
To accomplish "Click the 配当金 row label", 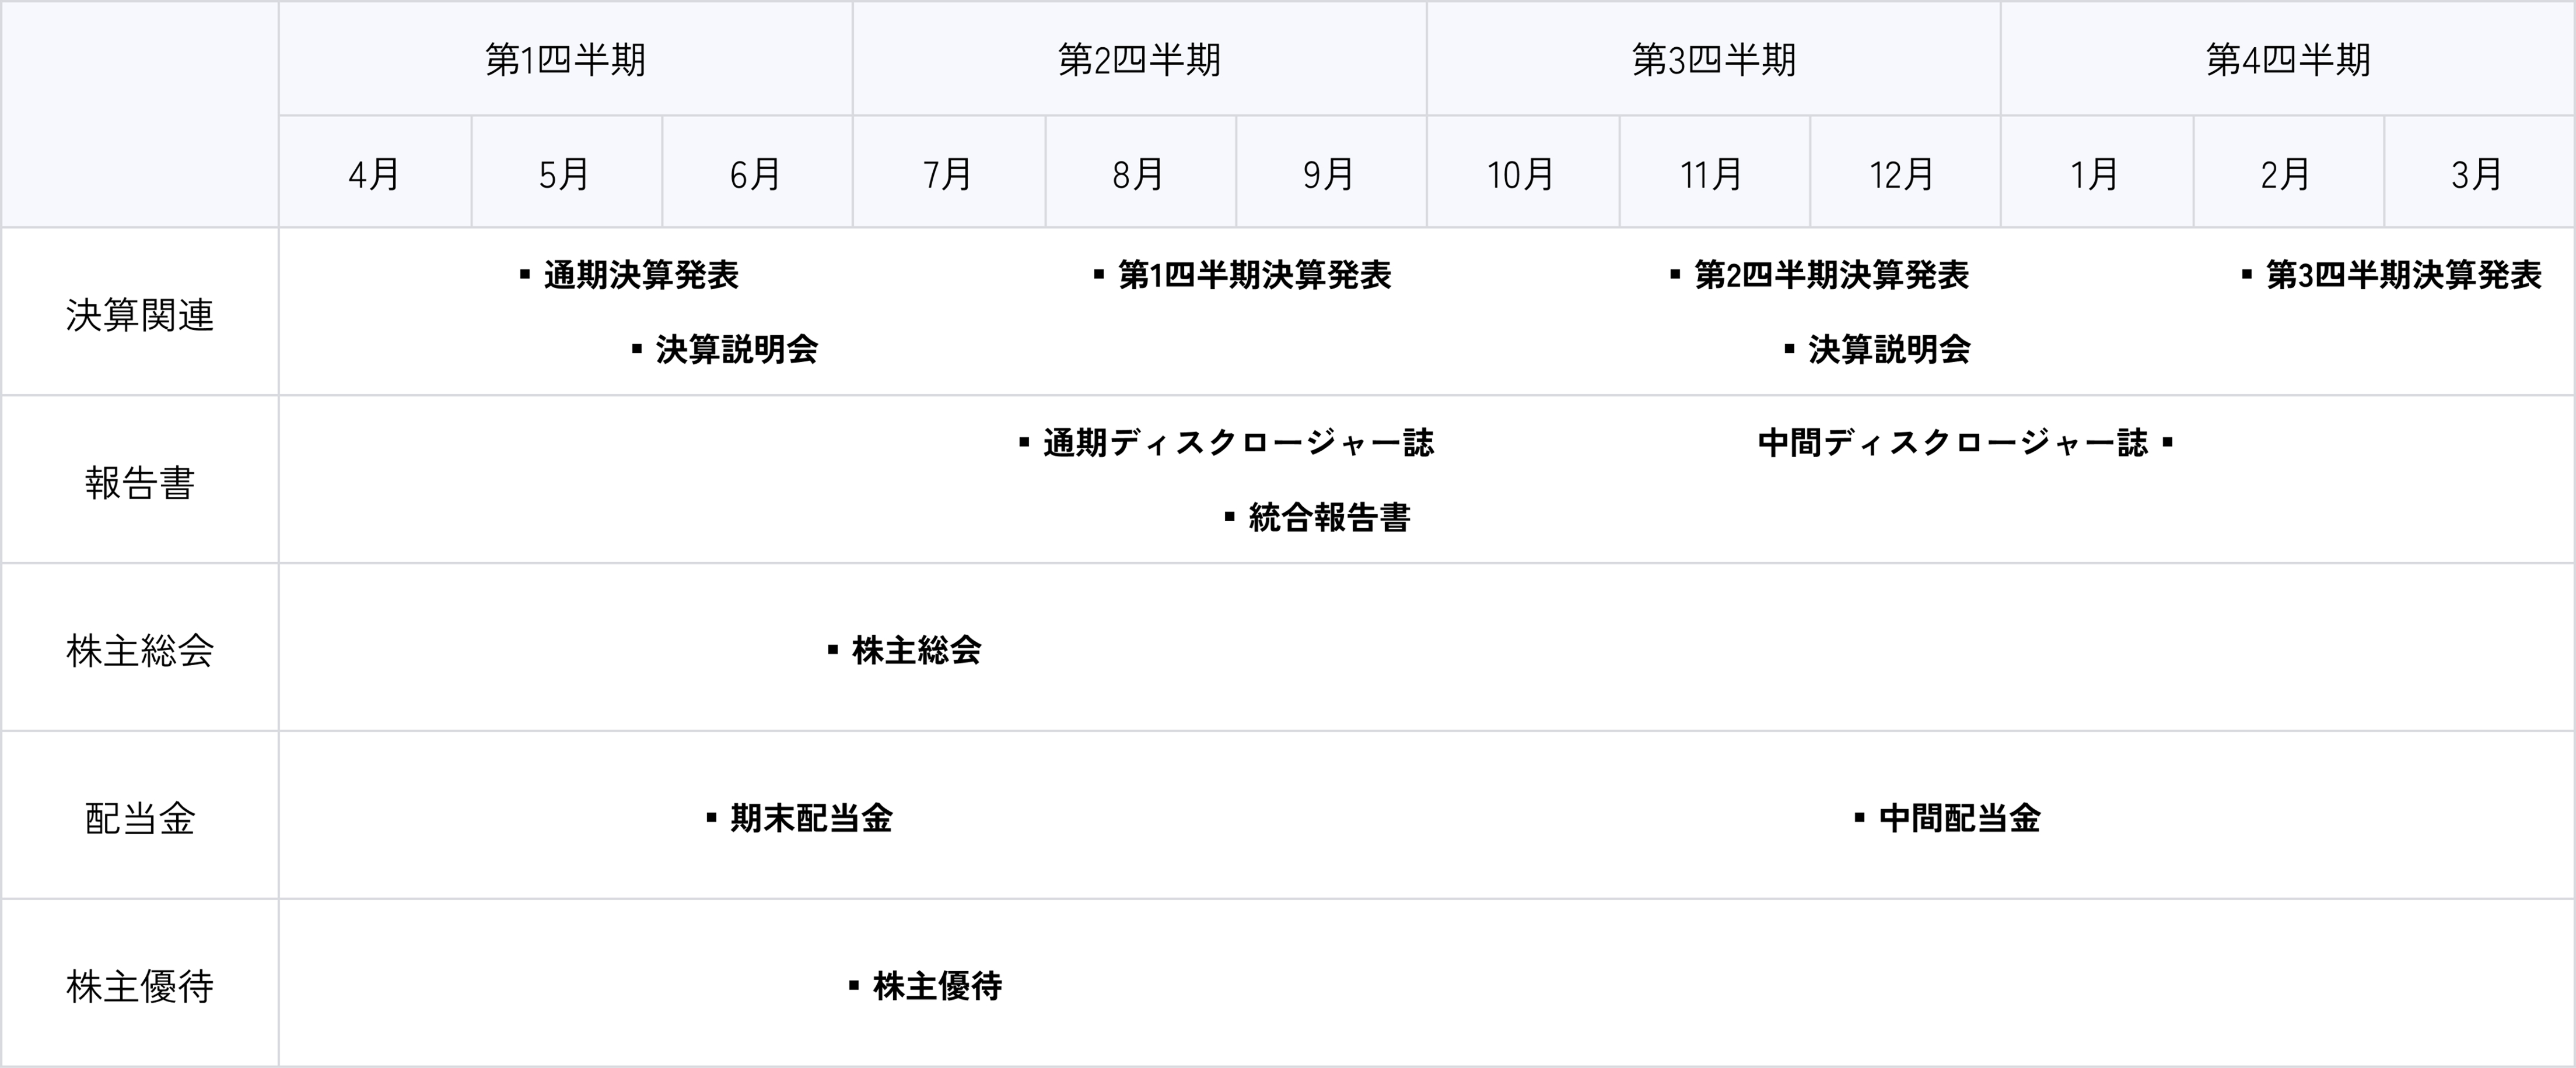I will (x=140, y=818).
